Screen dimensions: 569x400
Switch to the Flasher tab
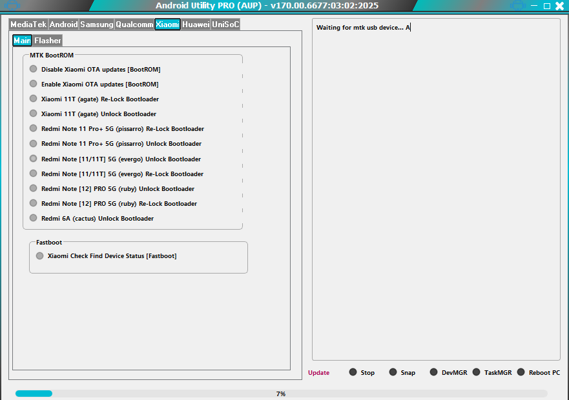[47, 40]
